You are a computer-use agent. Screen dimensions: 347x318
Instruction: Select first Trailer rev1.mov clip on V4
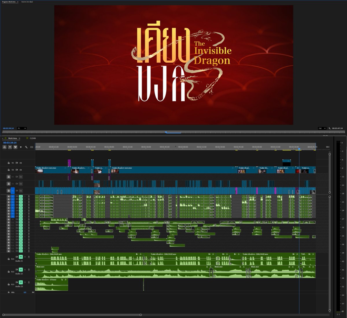pyautogui.click(x=51, y=170)
